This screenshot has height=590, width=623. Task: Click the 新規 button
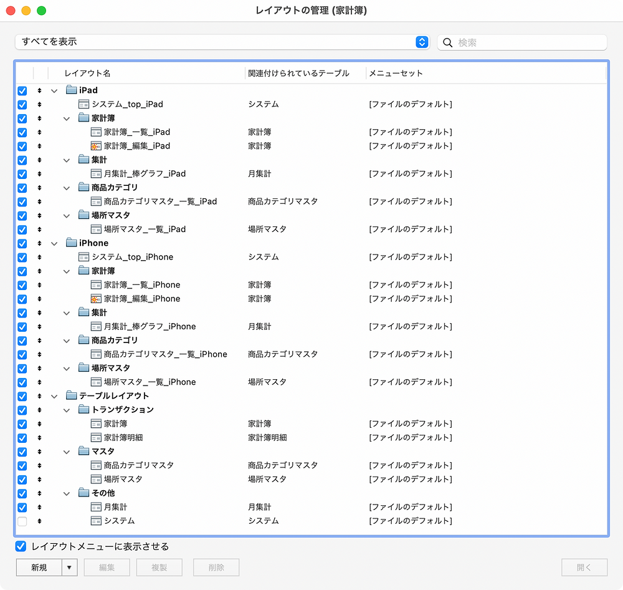click(39, 568)
